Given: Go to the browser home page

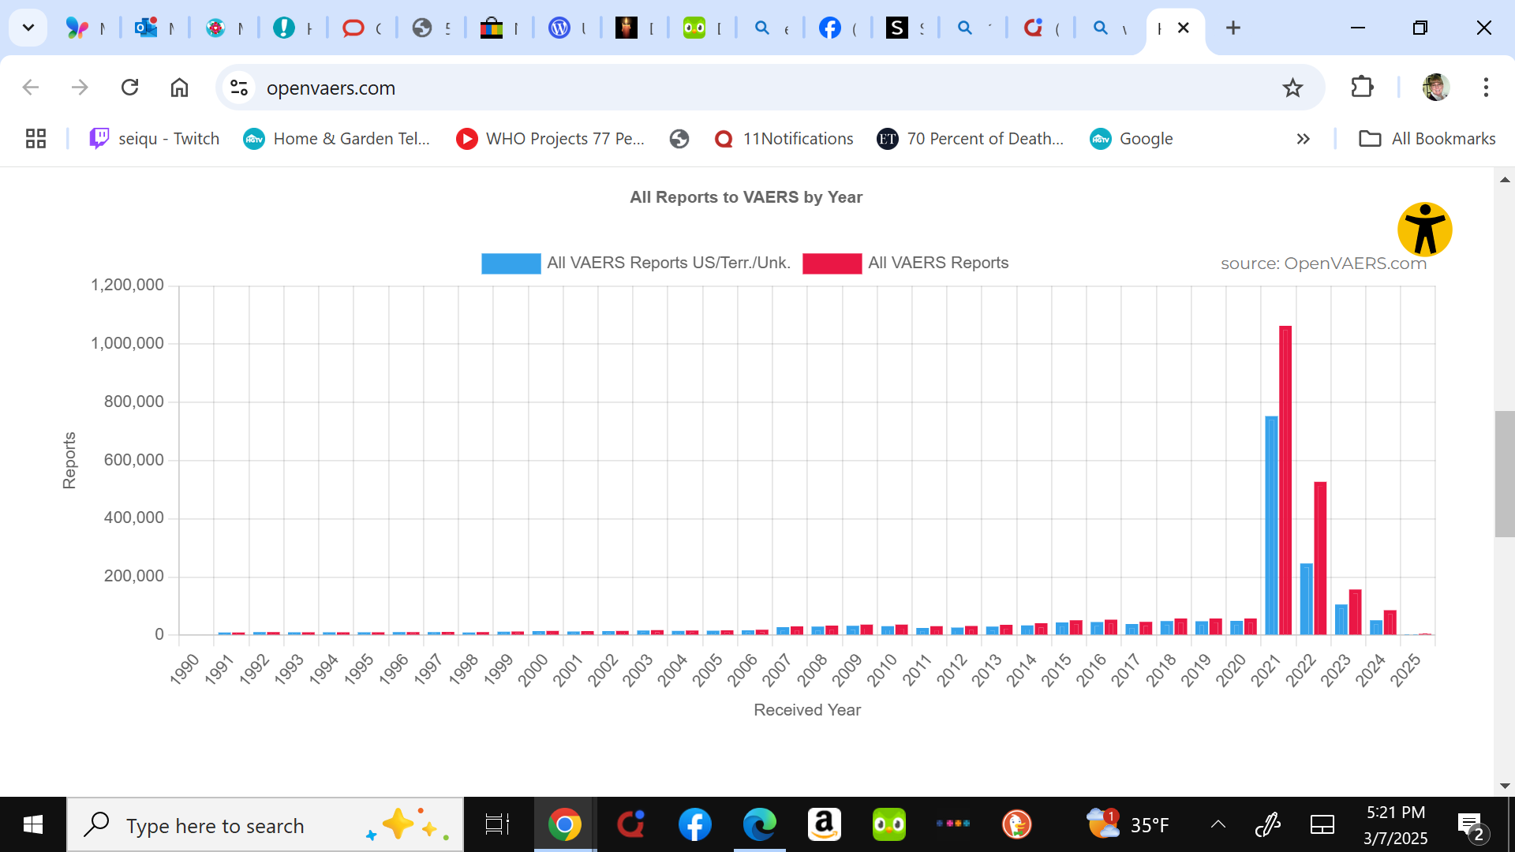Looking at the screenshot, I should click(179, 88).
